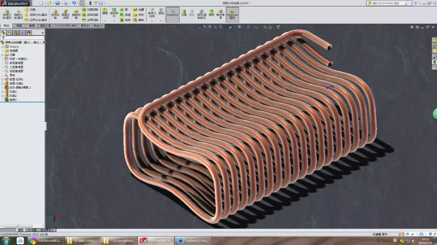This screenshot has width=437, height=245.
Task: Open the Hole Wizard tool
Action: pyautogui.click(x=66, y=14)
